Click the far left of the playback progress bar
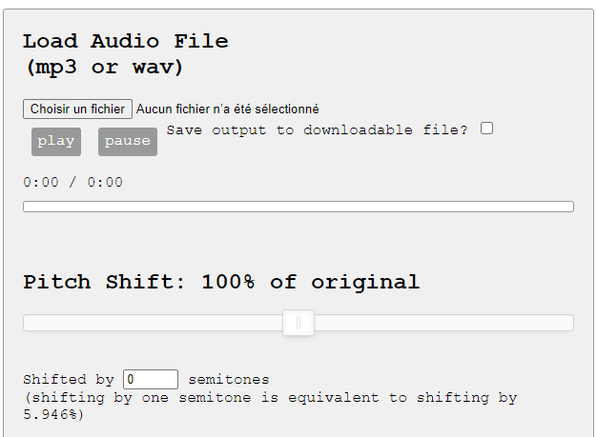 click(27, 207)
